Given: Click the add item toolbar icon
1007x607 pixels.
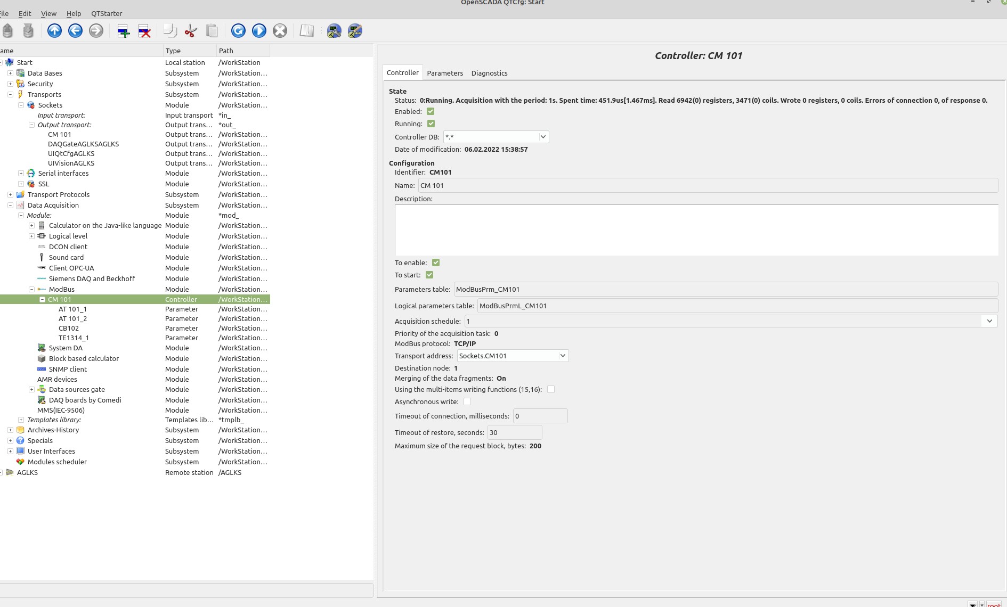Looking at the screenshot, I should click(x=123, y=31).
